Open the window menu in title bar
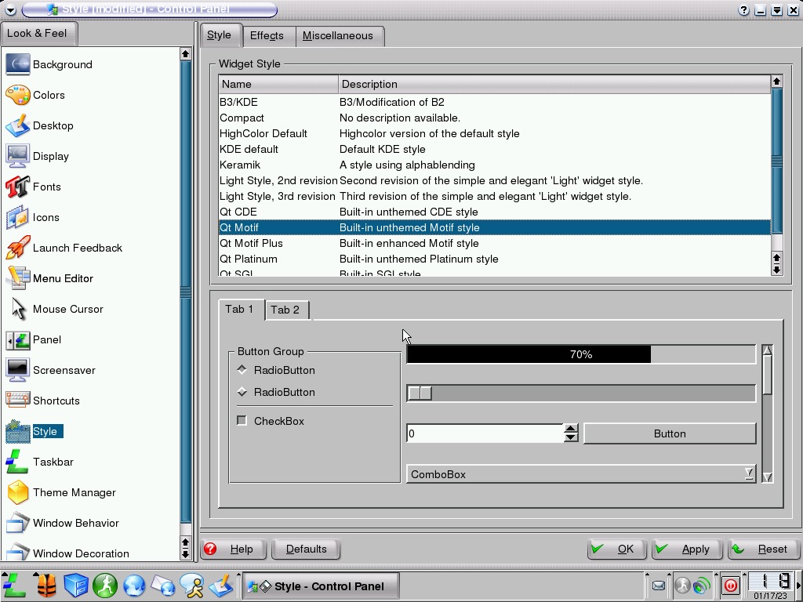 (10, 10)
